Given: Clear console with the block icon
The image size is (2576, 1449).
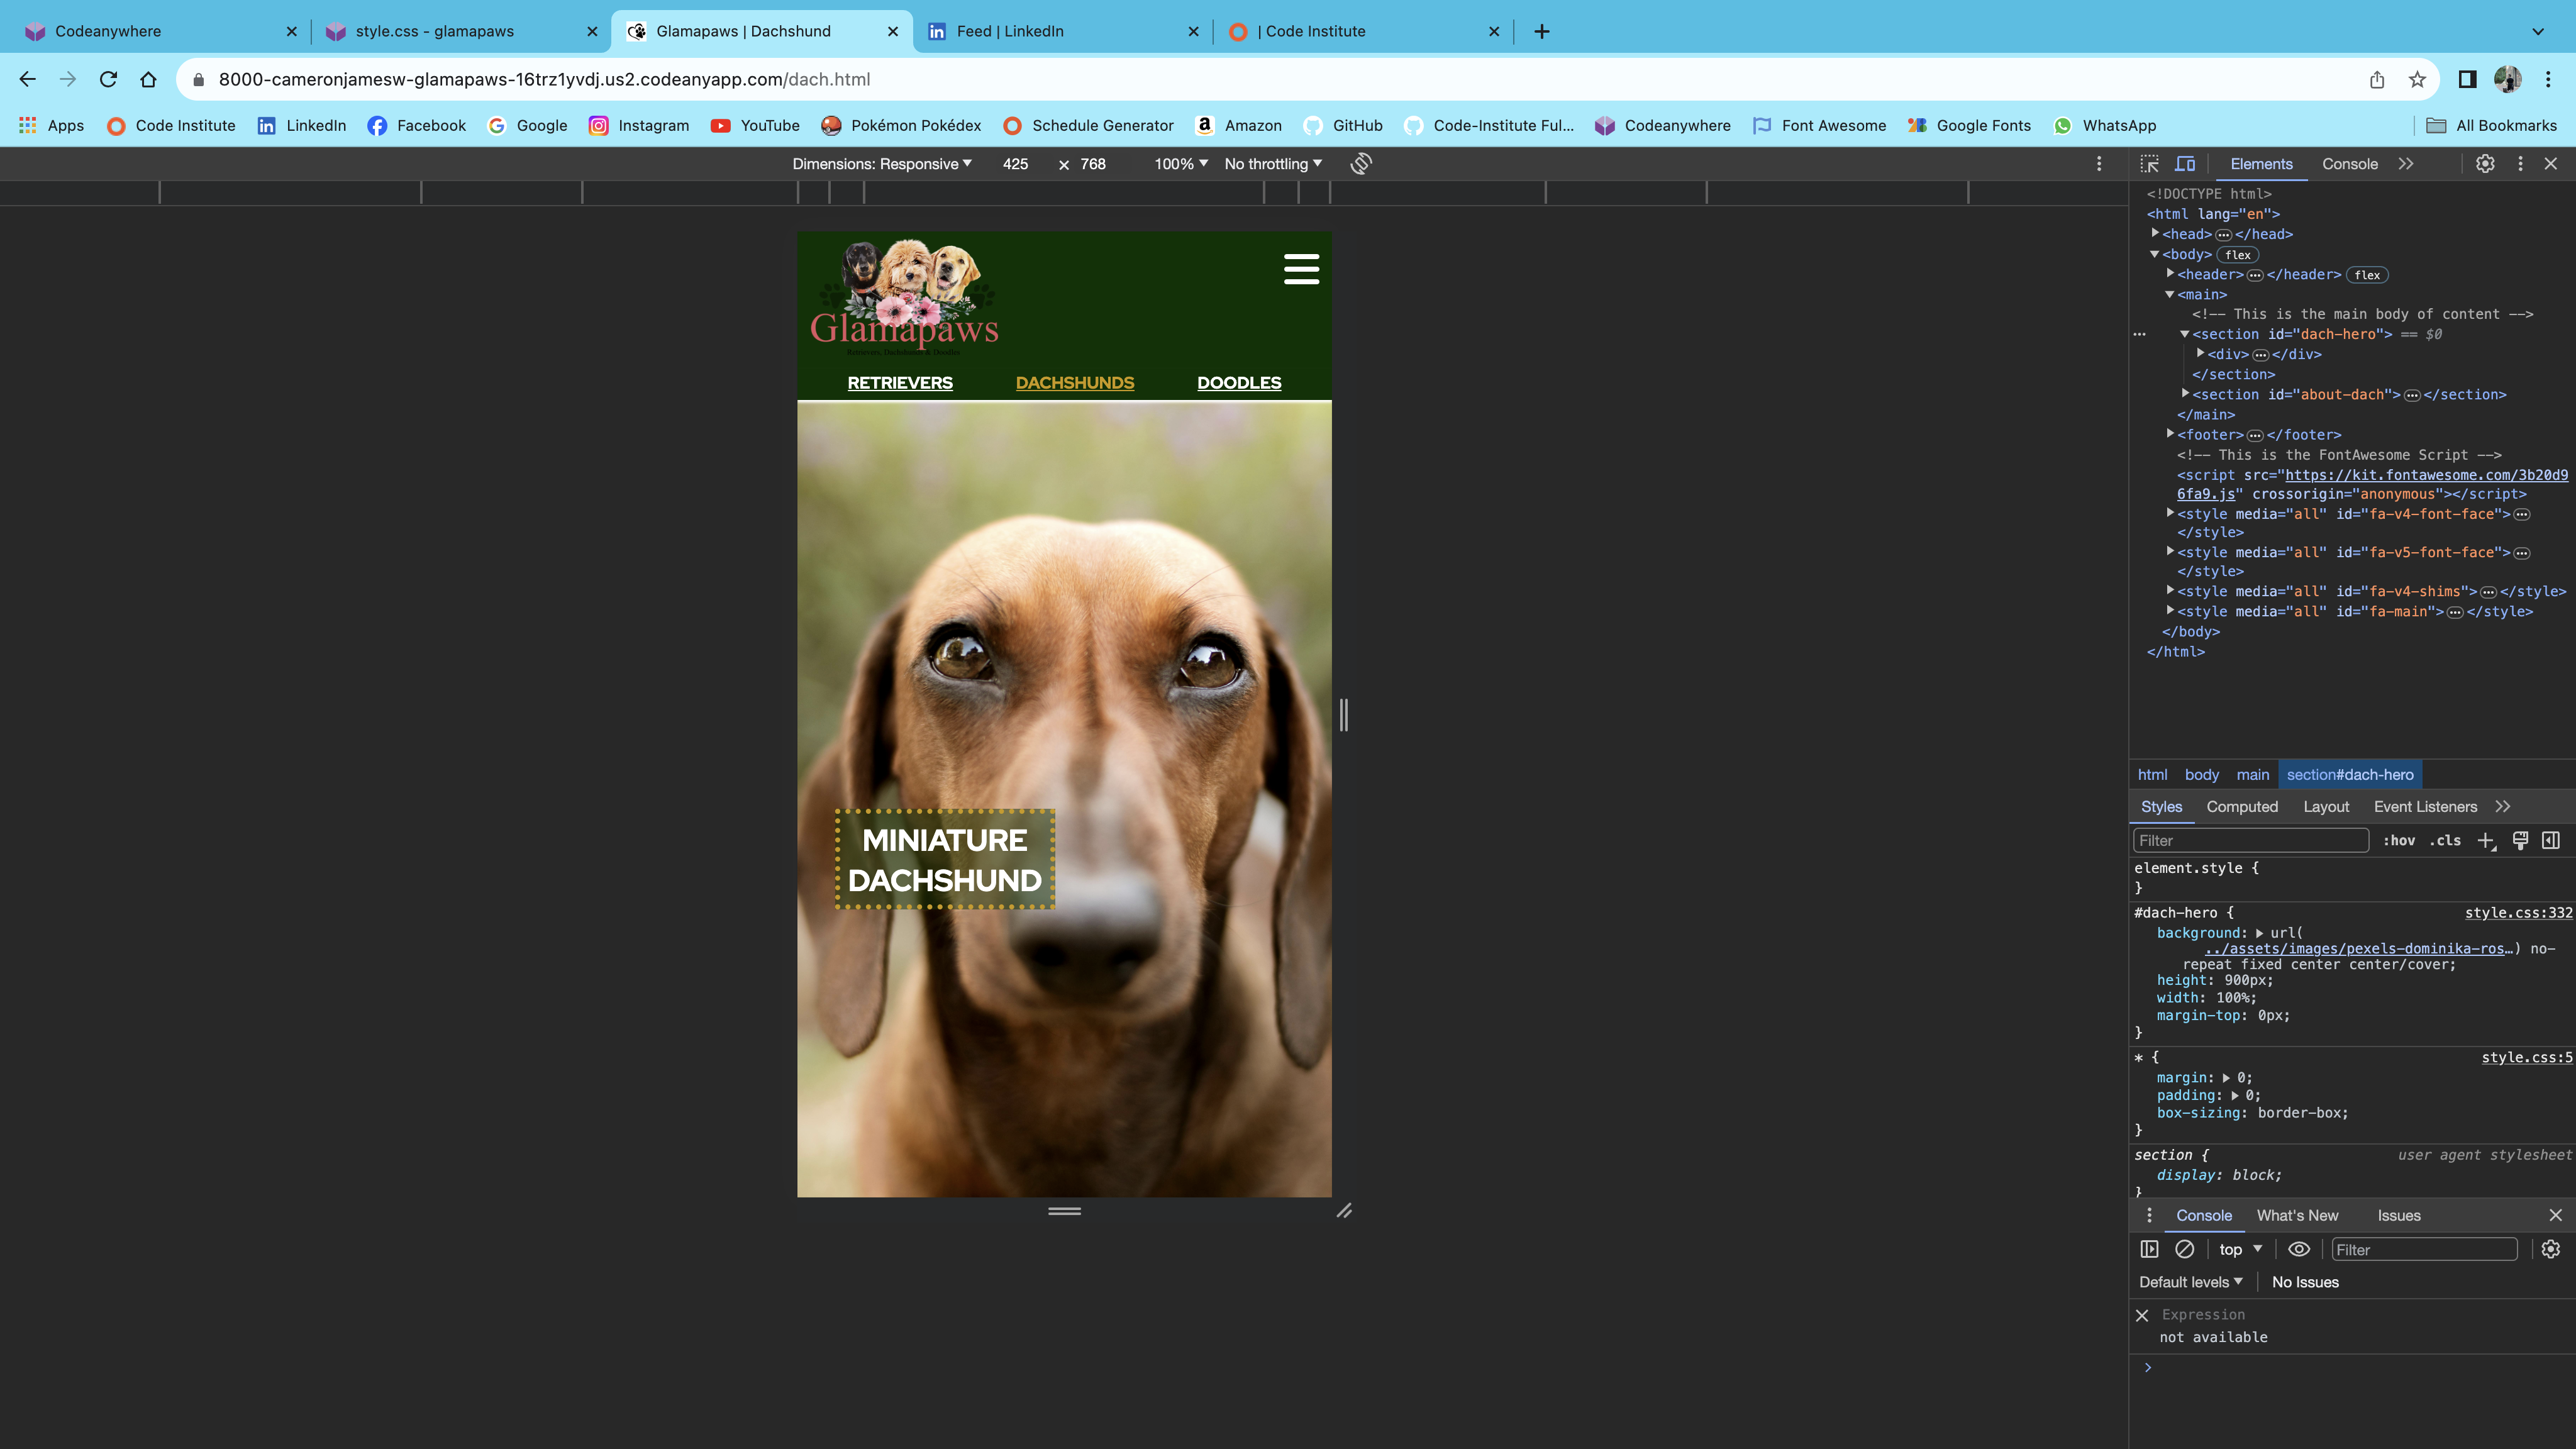Looking at the screenshot, I should point(2185,1249).
